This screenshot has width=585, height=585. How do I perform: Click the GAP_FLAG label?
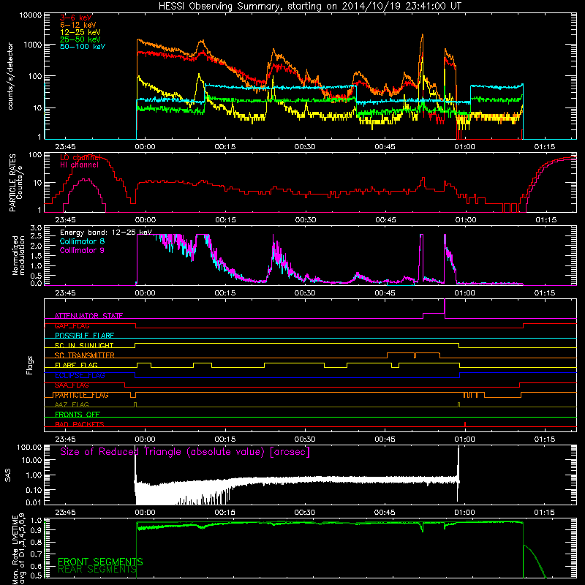coord(72,325)
